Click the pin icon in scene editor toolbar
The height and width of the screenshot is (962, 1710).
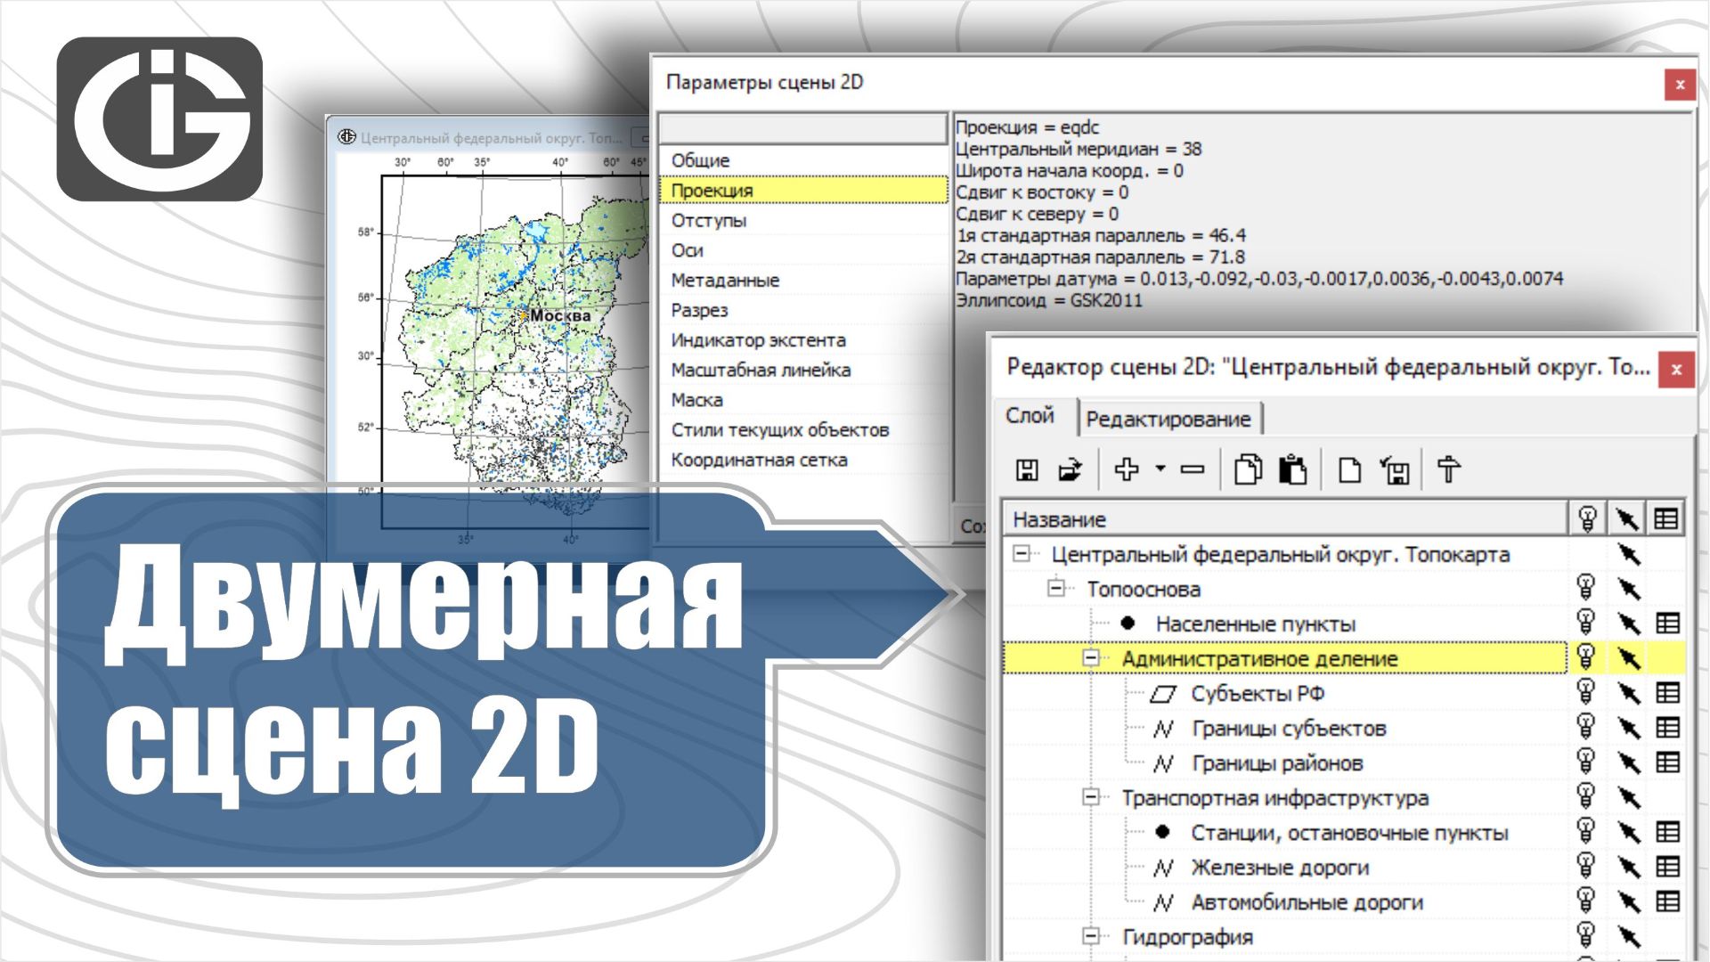coord(1449,469)
